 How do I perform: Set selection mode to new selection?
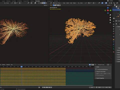[53, 5]
